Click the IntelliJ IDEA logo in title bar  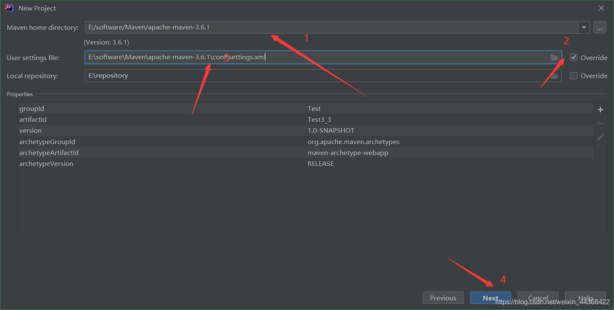9,8
